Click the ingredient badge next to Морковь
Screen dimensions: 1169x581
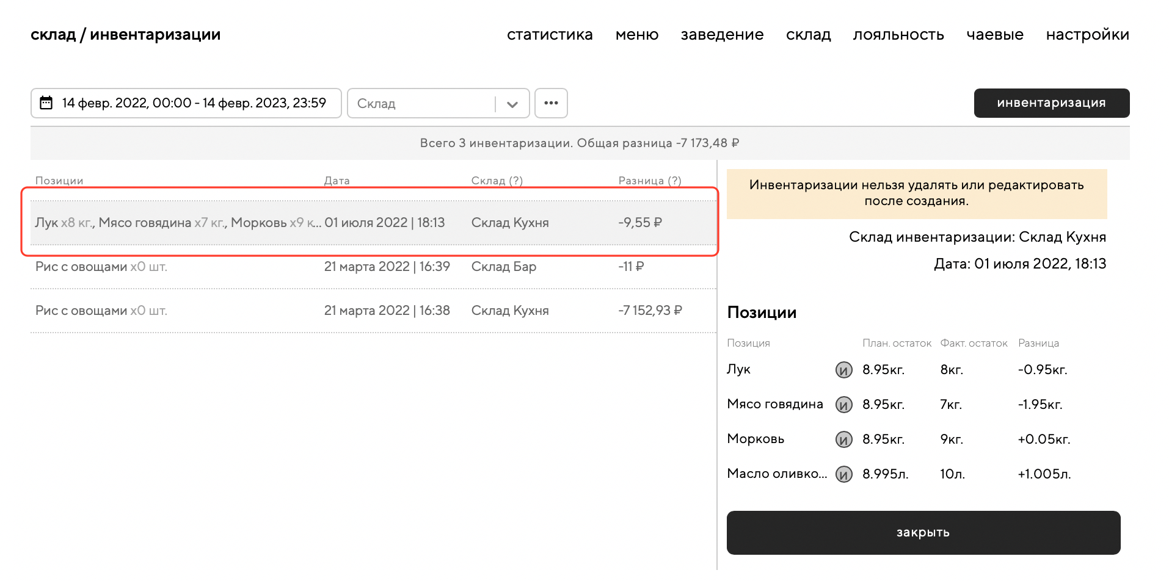tap(843, 439)
